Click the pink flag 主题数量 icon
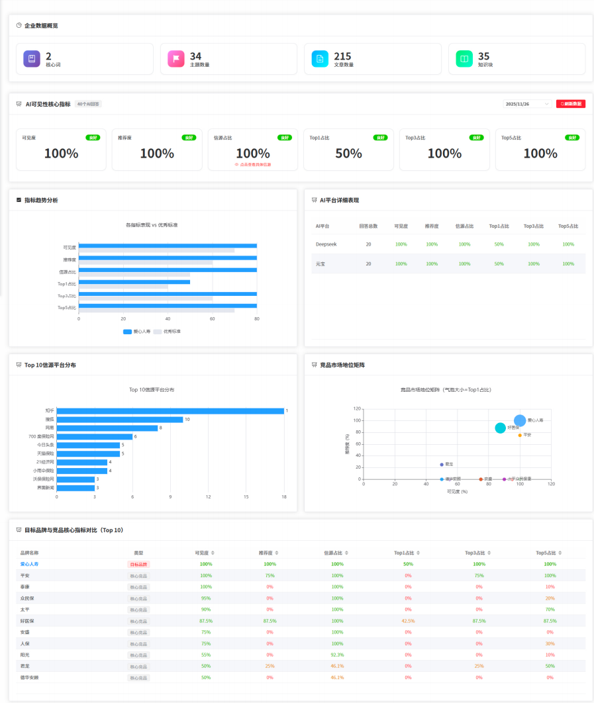 coord(175,59)
